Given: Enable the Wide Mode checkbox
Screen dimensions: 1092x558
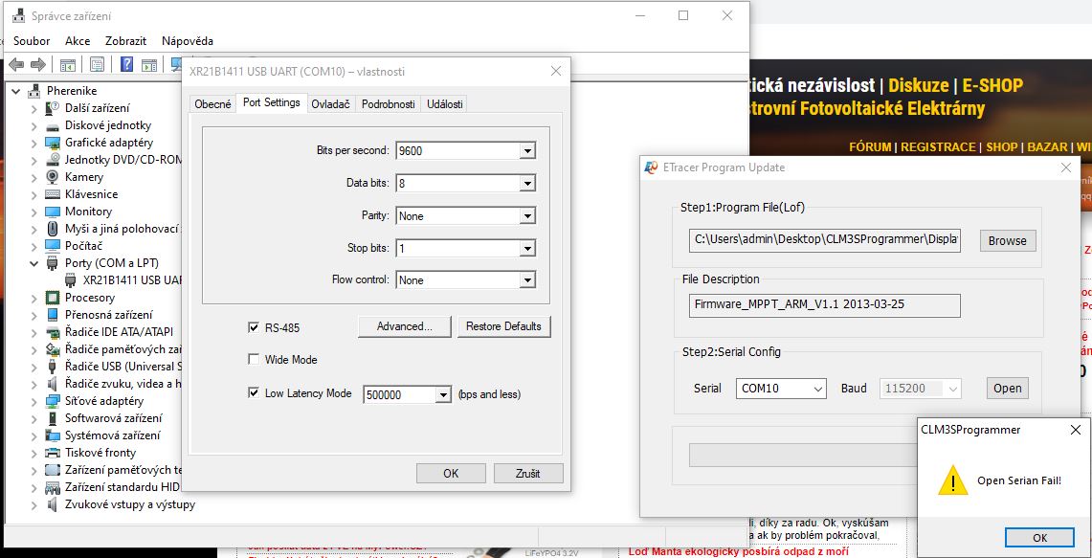Looking at the screenshot, I should pos(254,360).
